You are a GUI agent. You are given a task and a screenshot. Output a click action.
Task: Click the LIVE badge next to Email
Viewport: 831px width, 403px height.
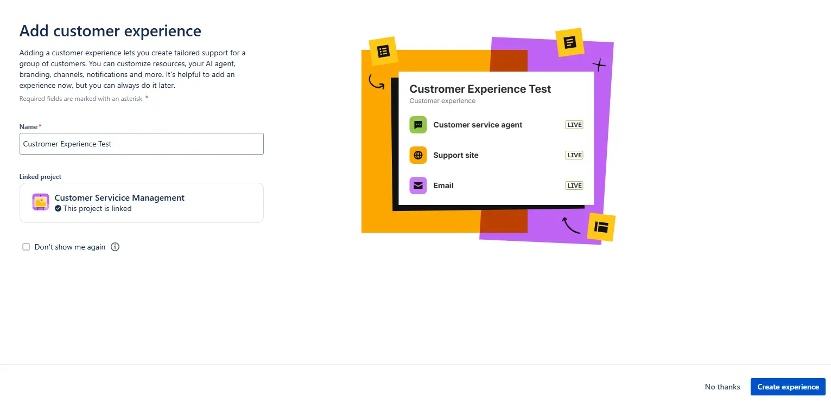[574, 185]
